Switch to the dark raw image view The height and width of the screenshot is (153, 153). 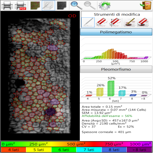click(x=62, y=6)
